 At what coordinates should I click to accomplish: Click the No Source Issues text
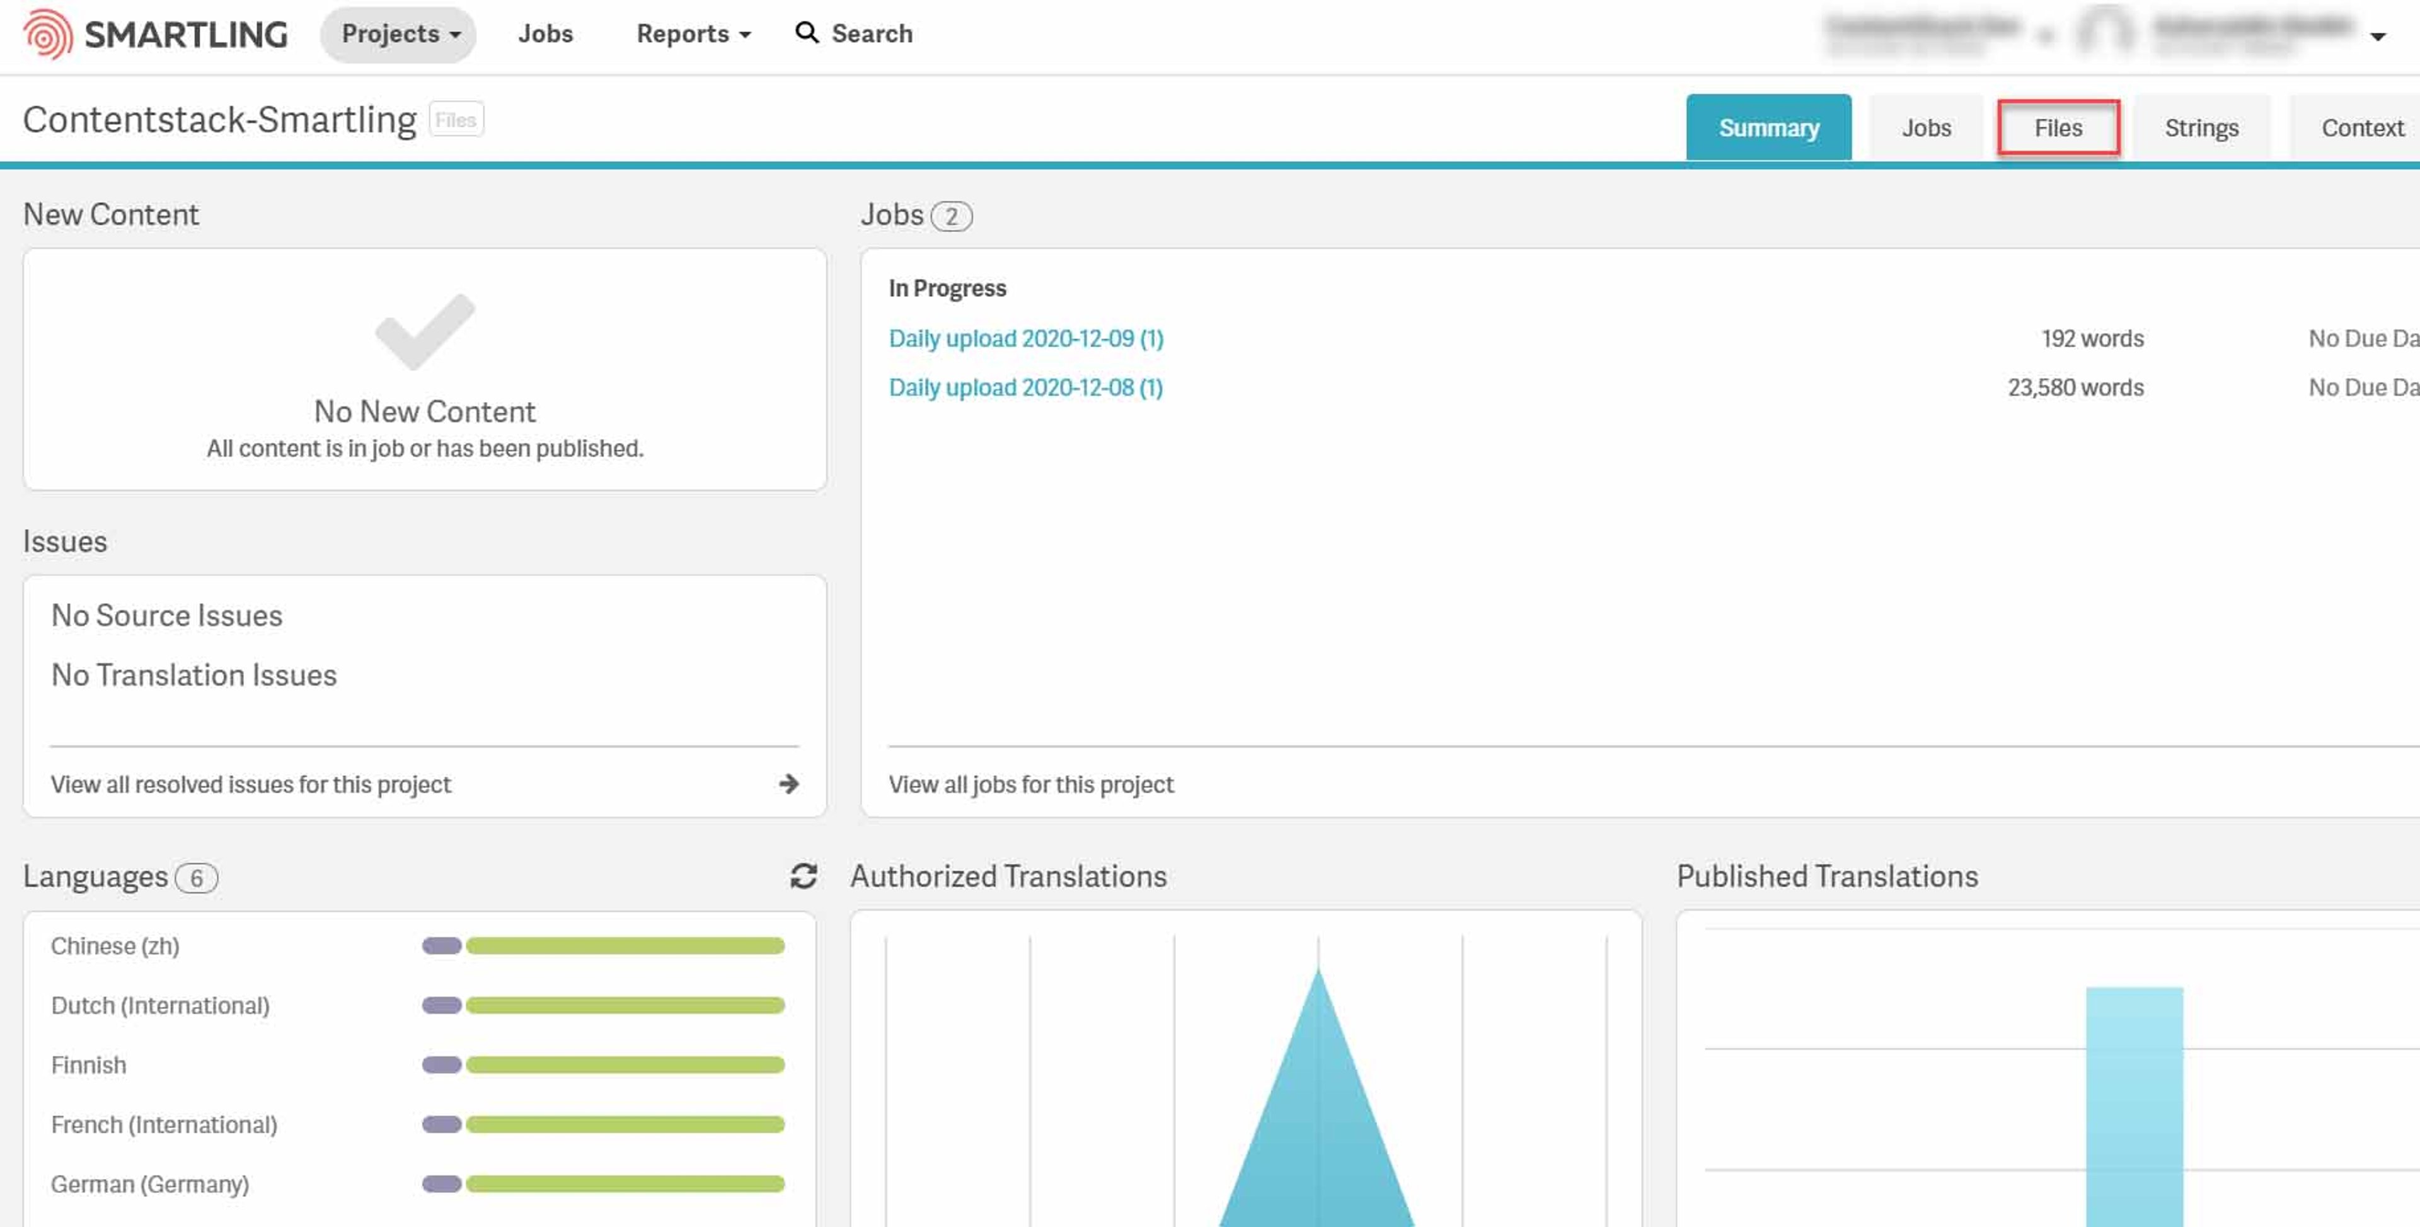tap(166, 615)
